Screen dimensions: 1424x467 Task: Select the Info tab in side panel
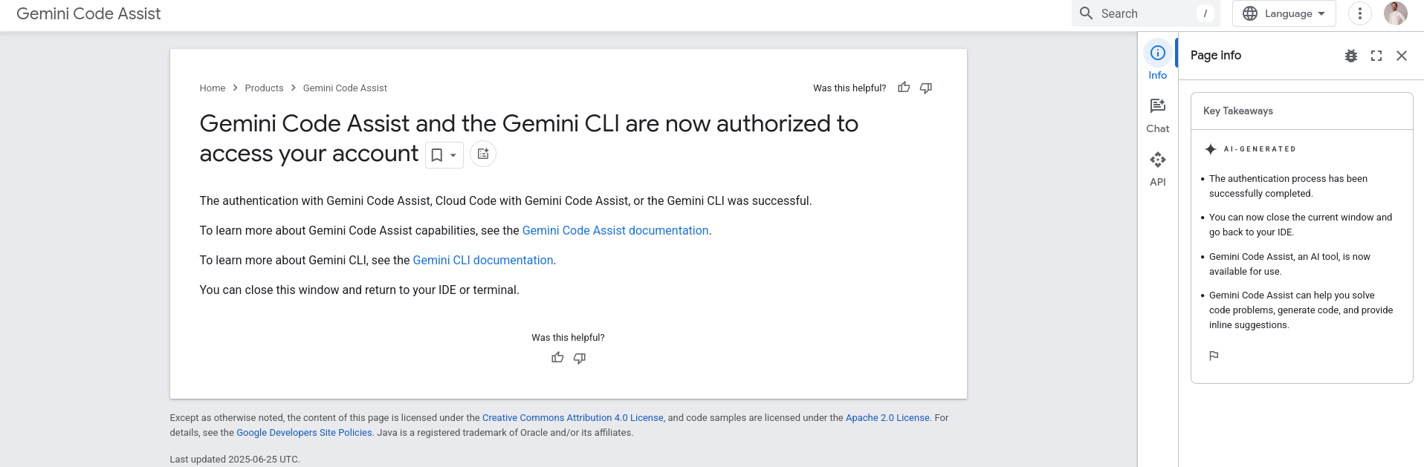[1157, 61]
